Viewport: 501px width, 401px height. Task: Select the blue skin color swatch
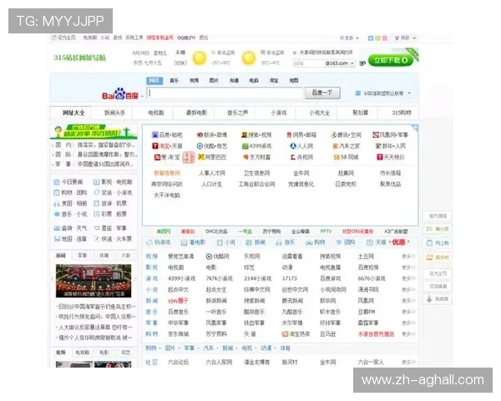371,38
